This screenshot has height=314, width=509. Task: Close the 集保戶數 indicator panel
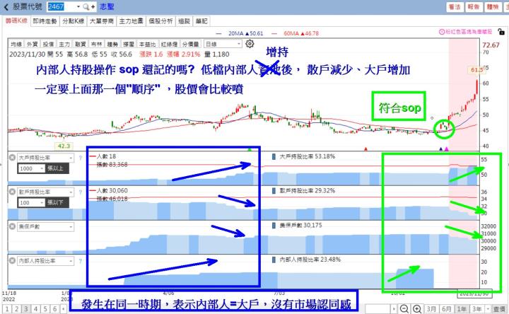point(12,226)
